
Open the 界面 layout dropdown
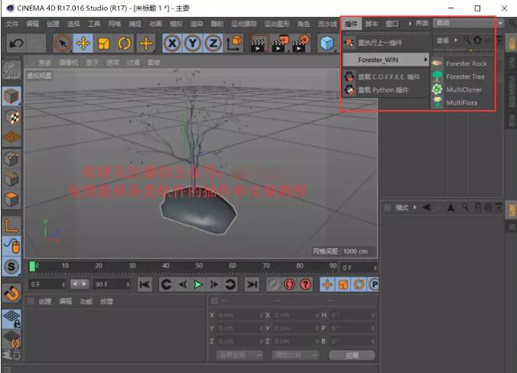(x=468, y=23)
